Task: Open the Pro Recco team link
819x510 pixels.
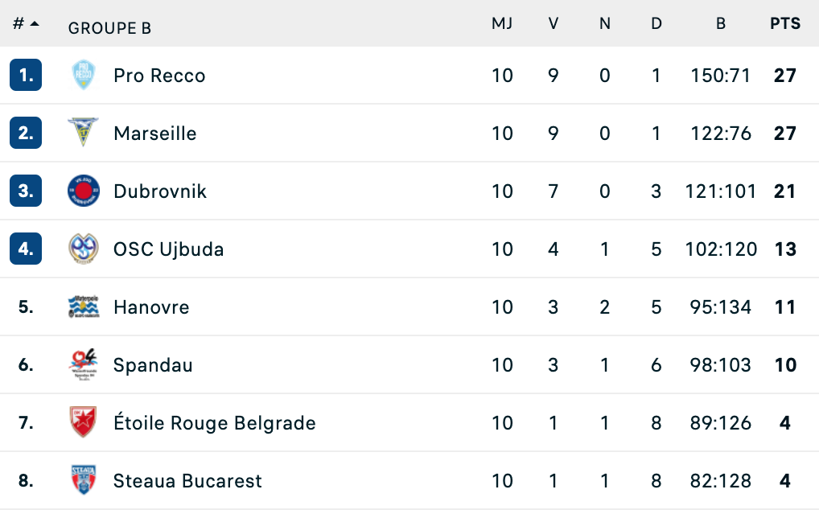Action: (159, 76)
